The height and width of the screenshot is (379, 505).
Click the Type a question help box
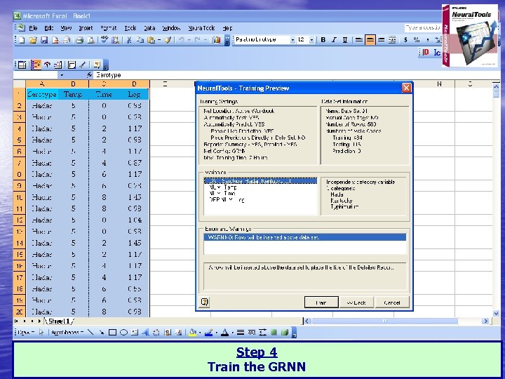coord(422,28)
